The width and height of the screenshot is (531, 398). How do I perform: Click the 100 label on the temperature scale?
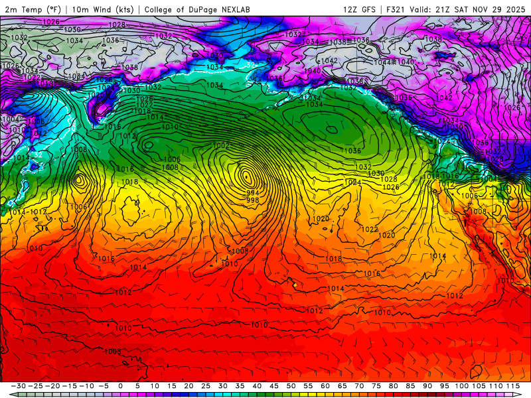461,386
